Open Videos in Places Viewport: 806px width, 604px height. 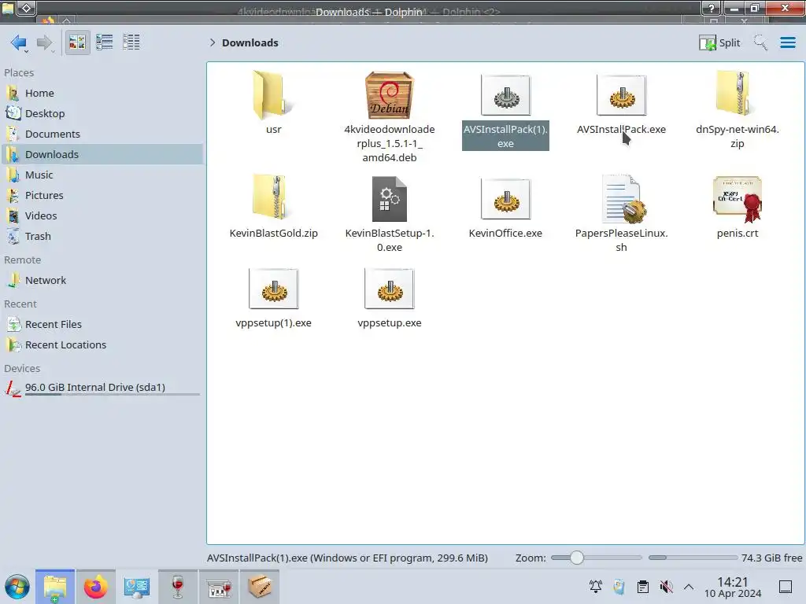point(102,215)
